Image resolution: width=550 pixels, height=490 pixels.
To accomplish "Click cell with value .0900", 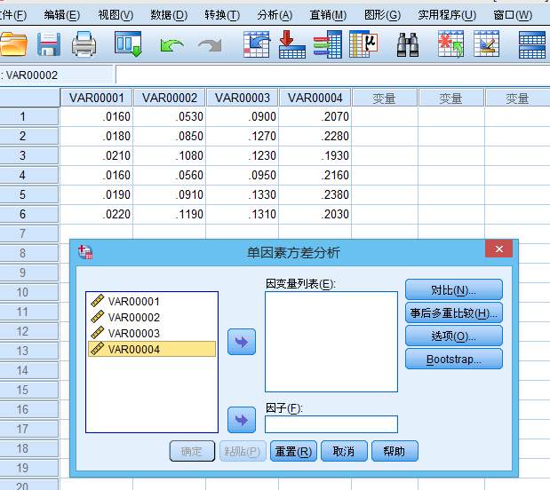I will pyautogui.click(x=242, y=116).
